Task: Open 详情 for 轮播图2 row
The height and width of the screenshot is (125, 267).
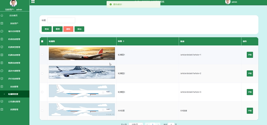Action: (250, 73)
